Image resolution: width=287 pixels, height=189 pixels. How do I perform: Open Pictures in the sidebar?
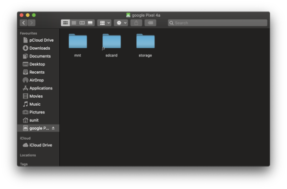(x=38, y=112)
